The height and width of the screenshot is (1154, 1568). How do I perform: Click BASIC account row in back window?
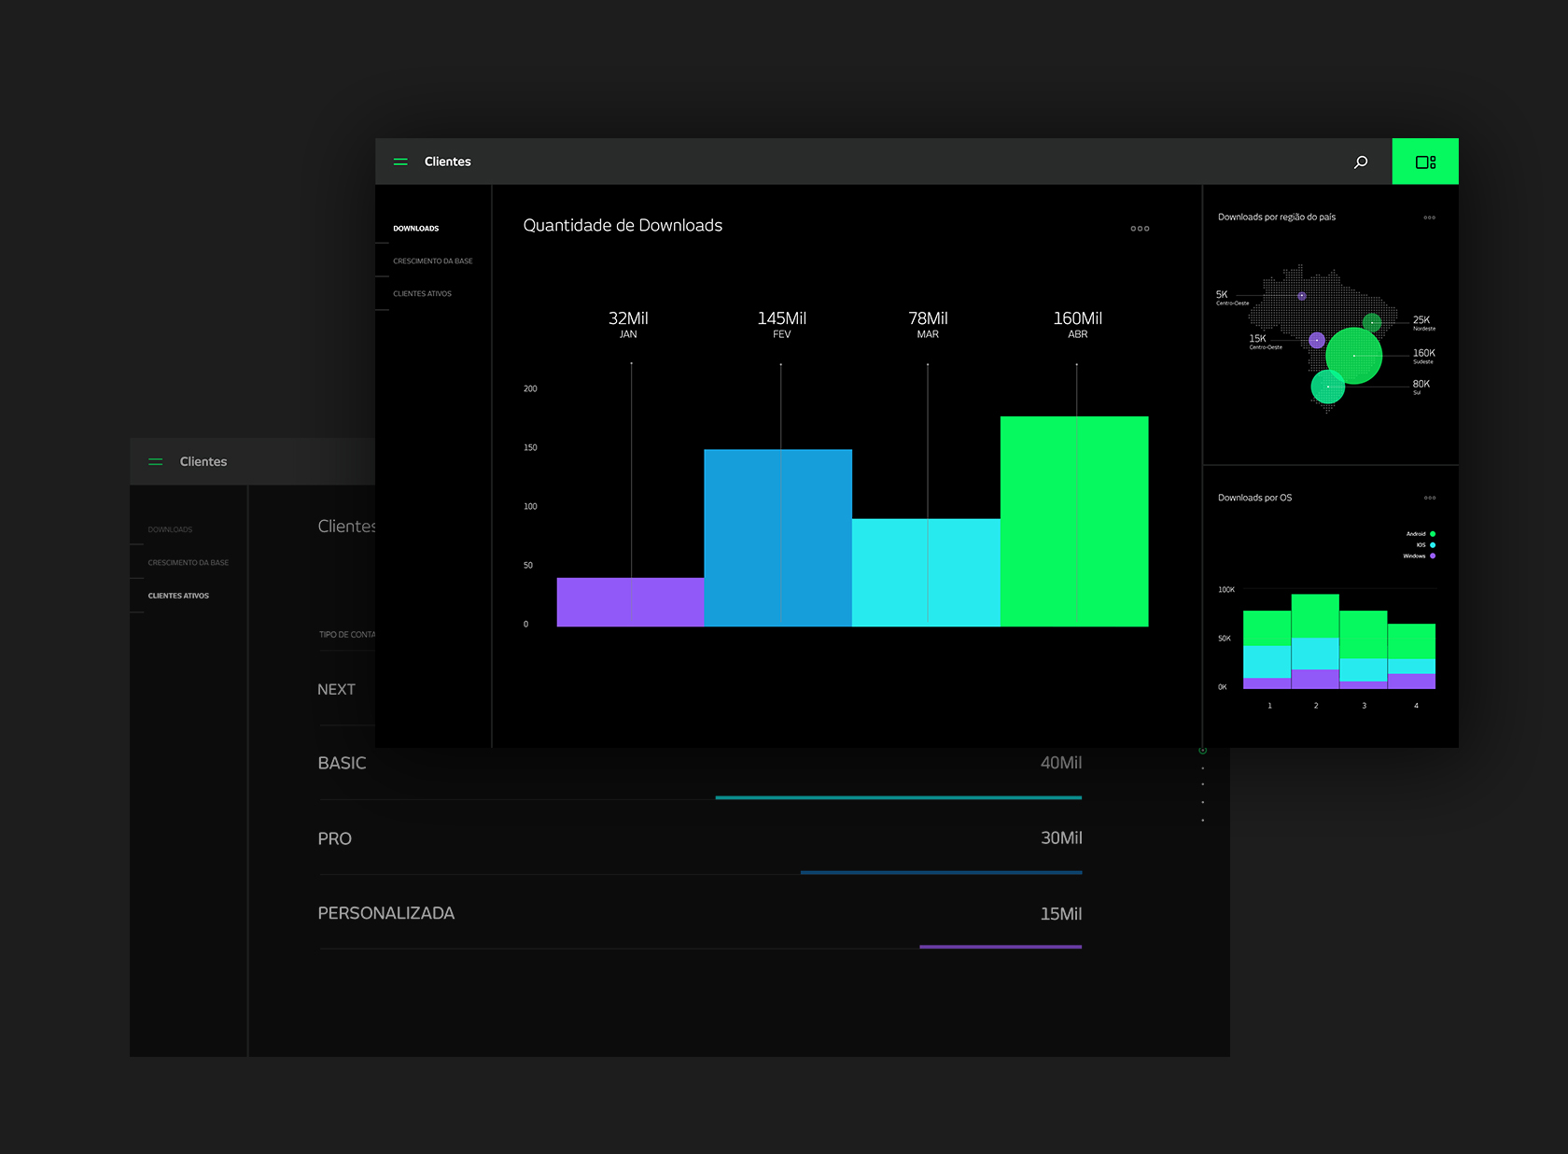click(x=700, y=764)
